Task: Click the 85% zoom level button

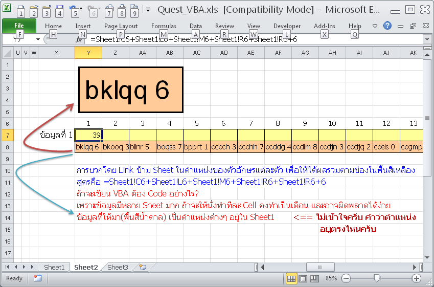Action: [x=331, y=278]
